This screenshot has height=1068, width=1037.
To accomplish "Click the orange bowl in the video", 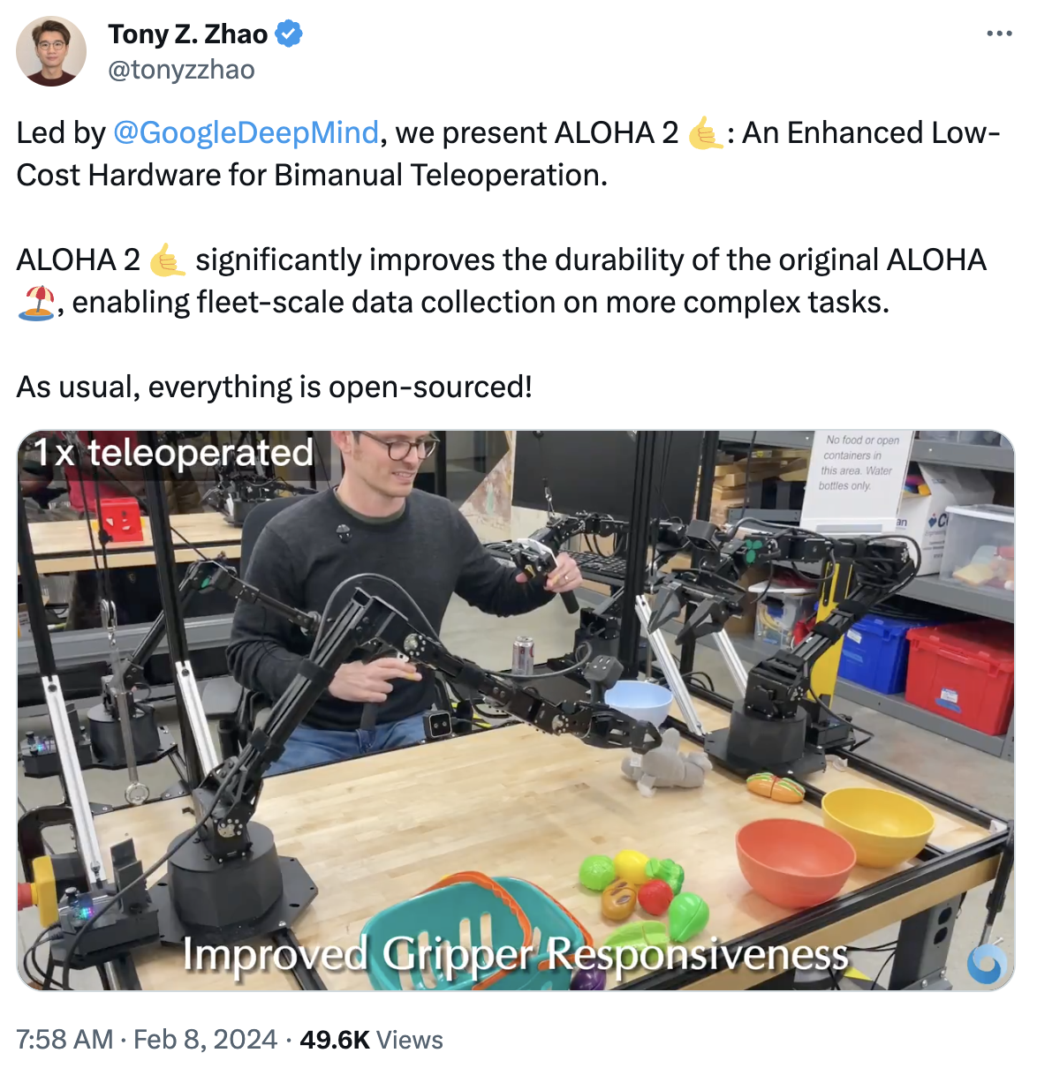I will 796,861.
